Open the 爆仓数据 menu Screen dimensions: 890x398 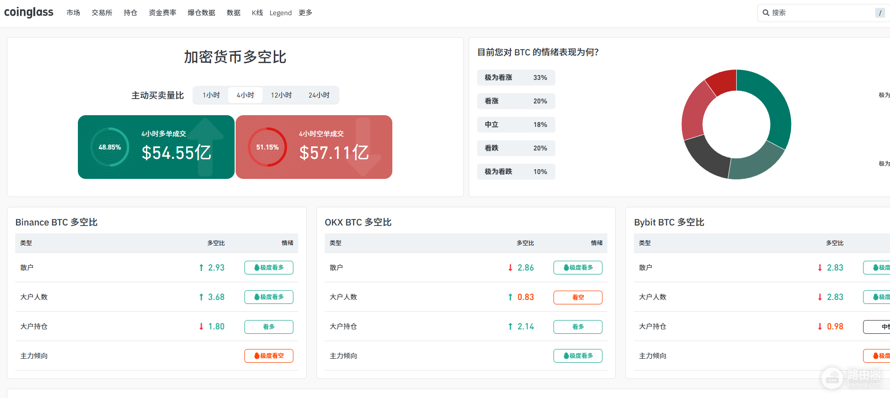pyautogui.click(x=201, y=13)
